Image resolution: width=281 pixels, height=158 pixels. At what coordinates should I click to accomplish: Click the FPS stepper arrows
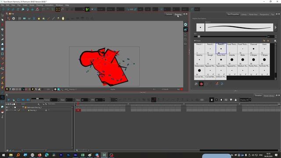coord(104,100)
